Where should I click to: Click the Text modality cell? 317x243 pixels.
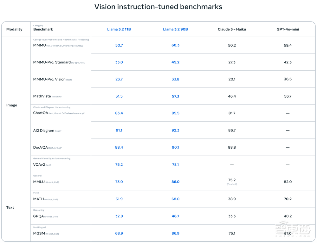[10, 208]
